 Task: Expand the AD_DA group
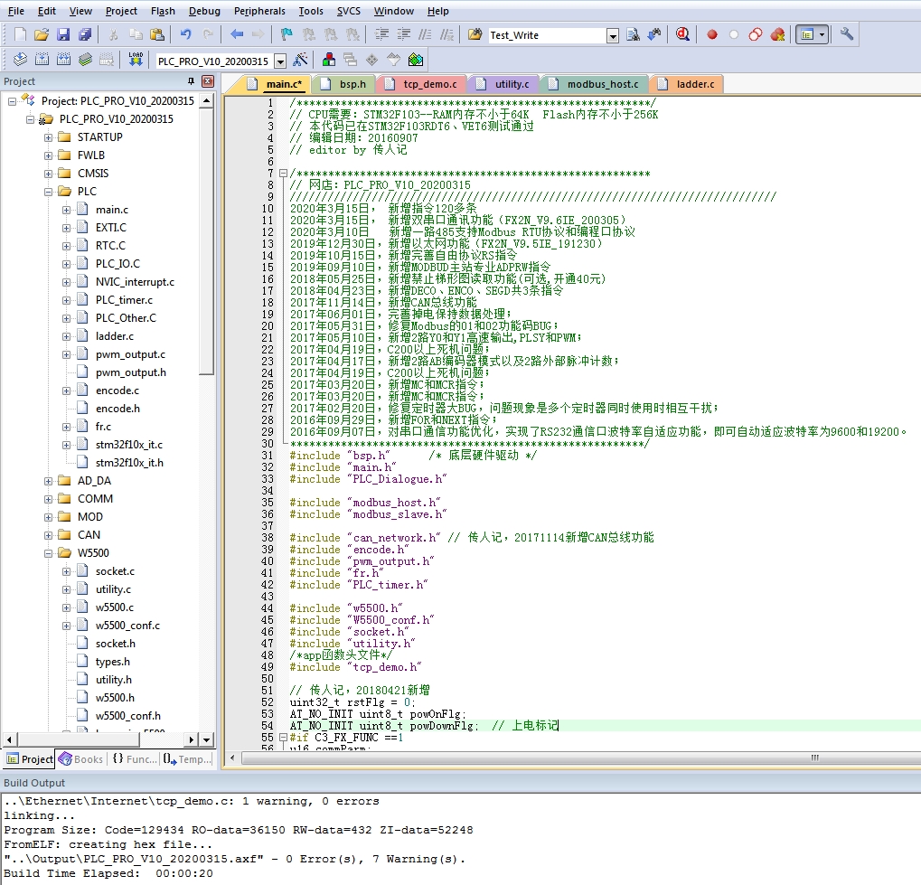tap(48, 481)
